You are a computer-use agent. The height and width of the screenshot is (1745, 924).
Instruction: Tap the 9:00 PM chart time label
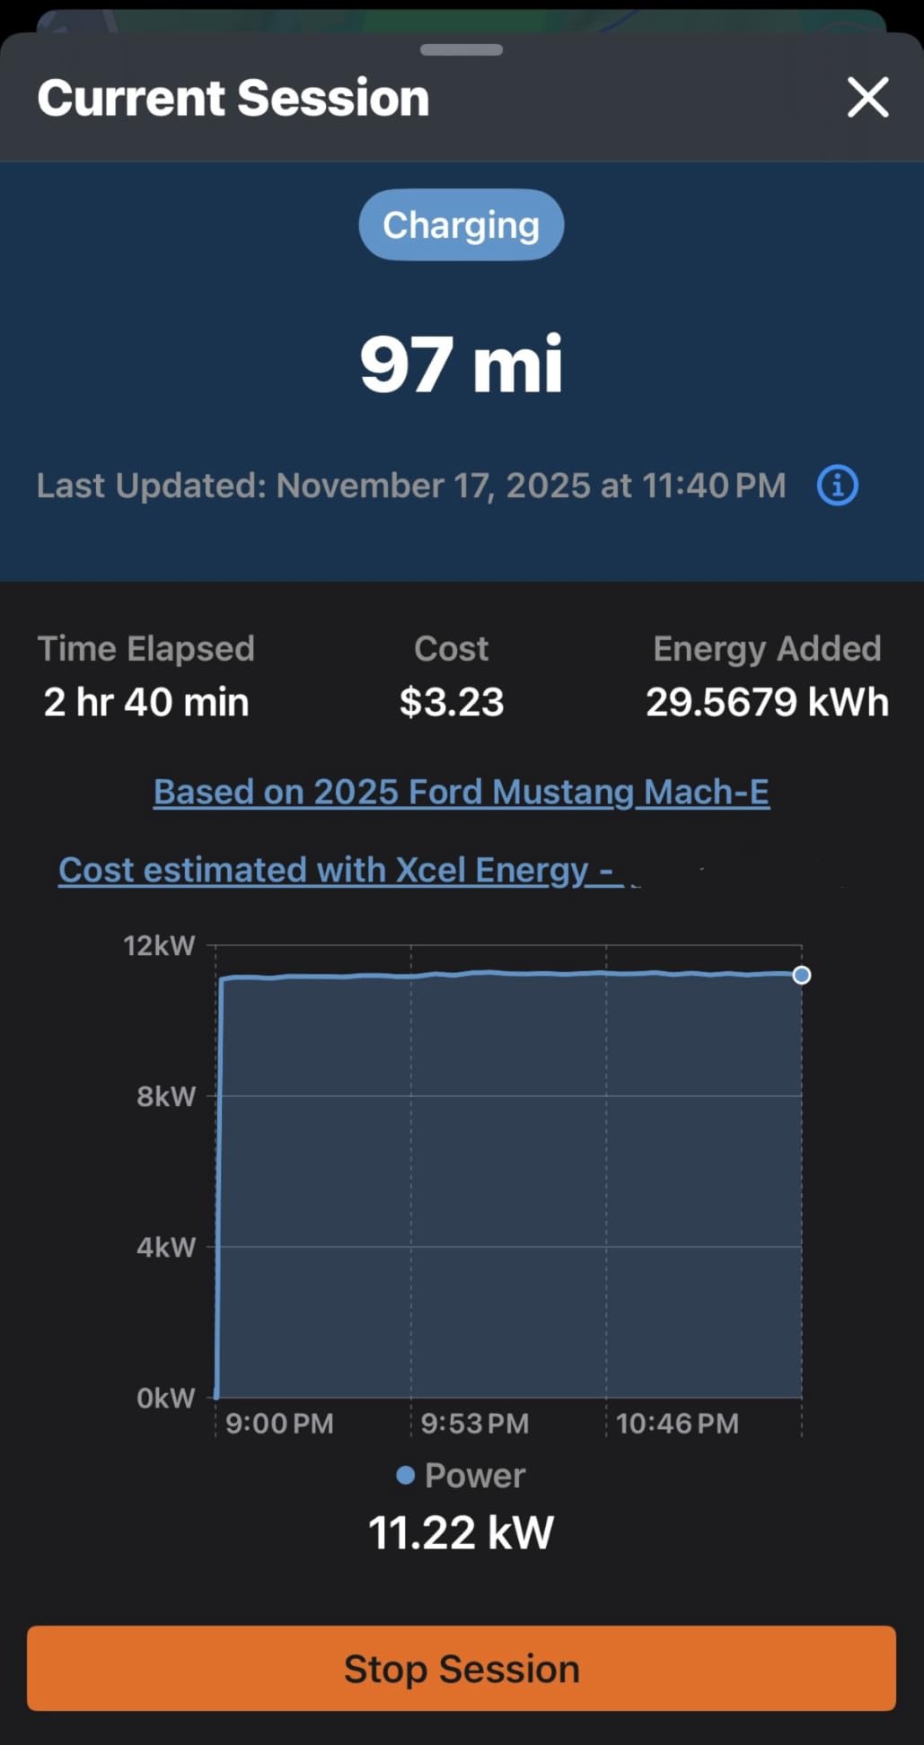point(279,1423)
